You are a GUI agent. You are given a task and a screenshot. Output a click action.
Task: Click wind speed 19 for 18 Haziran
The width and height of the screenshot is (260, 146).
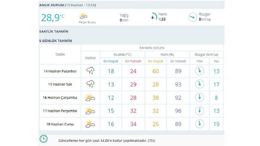coord(217,124)
